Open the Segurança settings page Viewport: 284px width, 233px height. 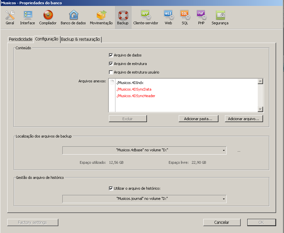tap(220, 18)
